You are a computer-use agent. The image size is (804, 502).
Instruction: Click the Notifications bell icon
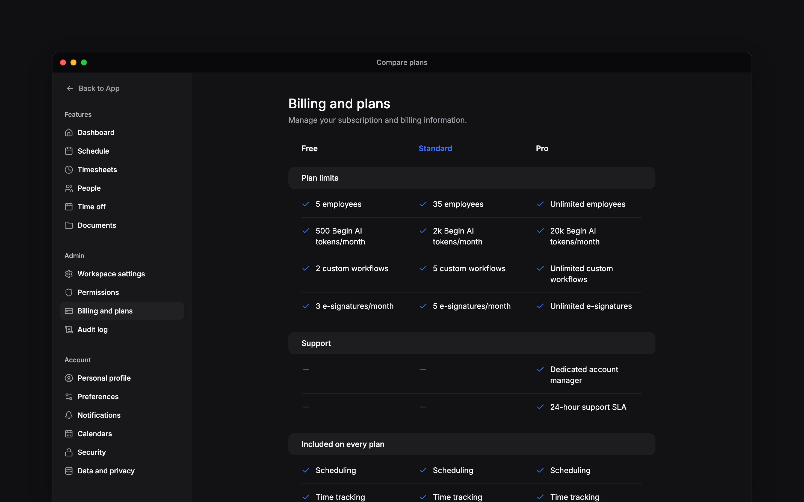pos(69,415)
